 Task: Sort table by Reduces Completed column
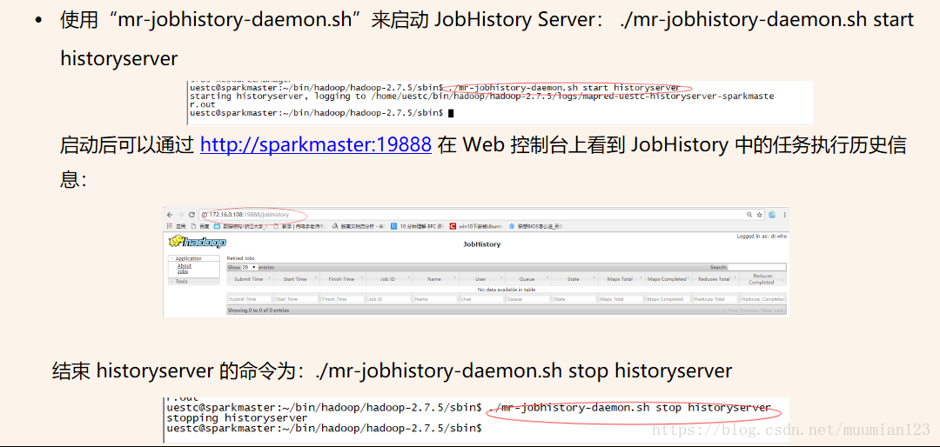coord(762,278)
